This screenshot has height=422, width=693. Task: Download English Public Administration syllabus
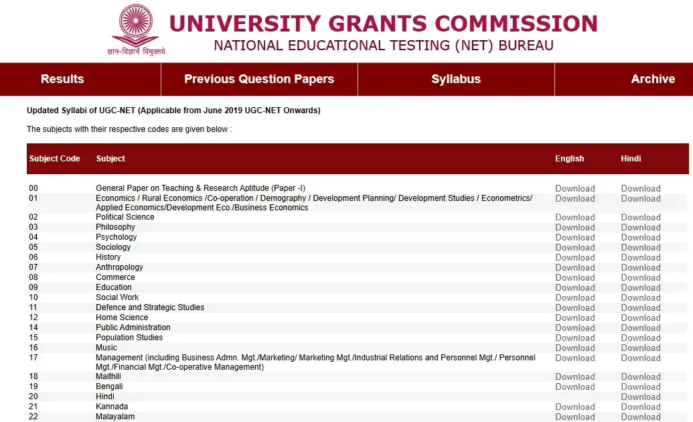[x=575, y=328]
